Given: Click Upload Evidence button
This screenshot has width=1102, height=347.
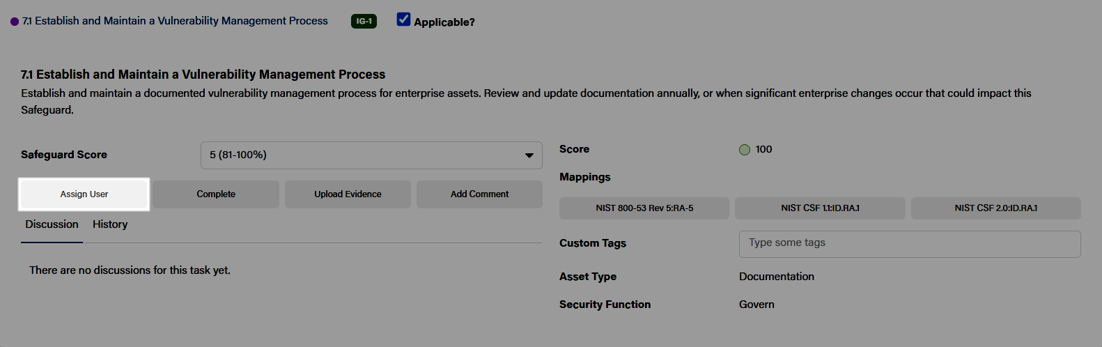Looking at the screenshot, I should pos(348,194).
